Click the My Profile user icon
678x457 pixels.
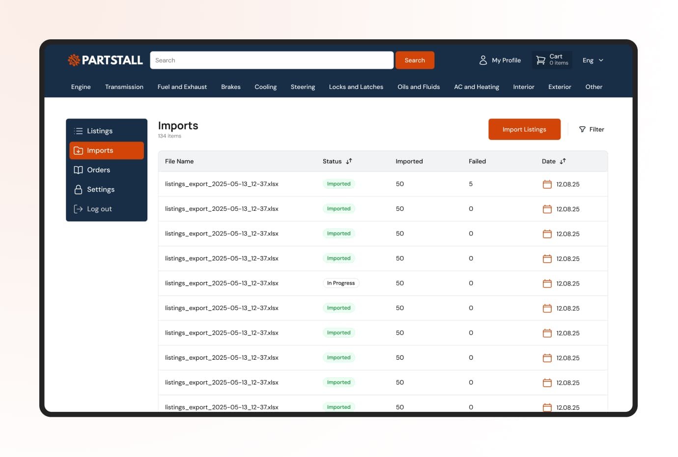(x=483, y=60)
